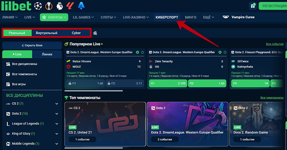Click 2 события on DreamLeague card

165,139
